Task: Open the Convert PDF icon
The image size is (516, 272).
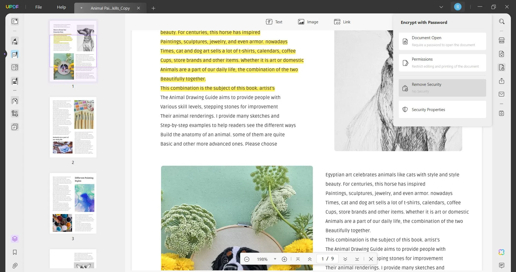Action: (x=502, y=54)
